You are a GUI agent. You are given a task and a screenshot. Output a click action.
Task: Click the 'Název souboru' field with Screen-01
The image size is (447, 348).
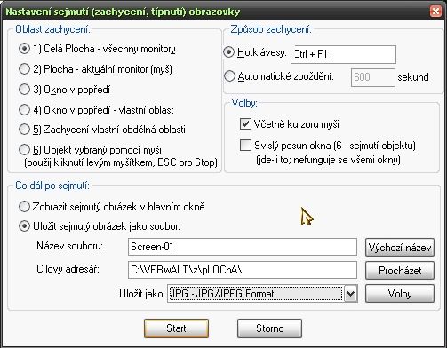tap(243, 247)
